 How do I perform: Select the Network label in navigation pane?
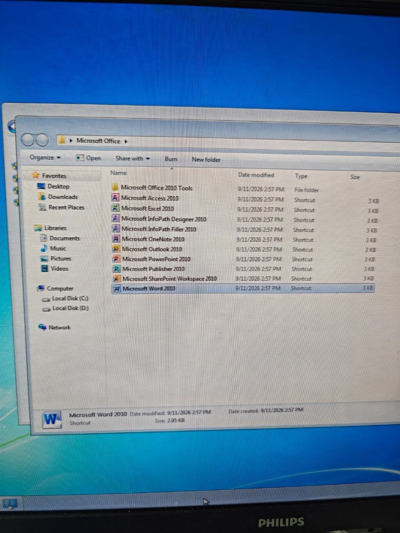(60, 327)
